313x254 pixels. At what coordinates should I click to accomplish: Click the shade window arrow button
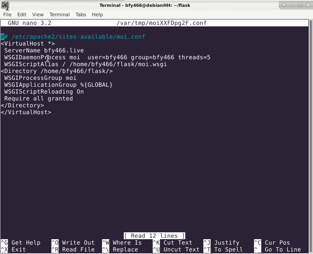click(284, 5)
